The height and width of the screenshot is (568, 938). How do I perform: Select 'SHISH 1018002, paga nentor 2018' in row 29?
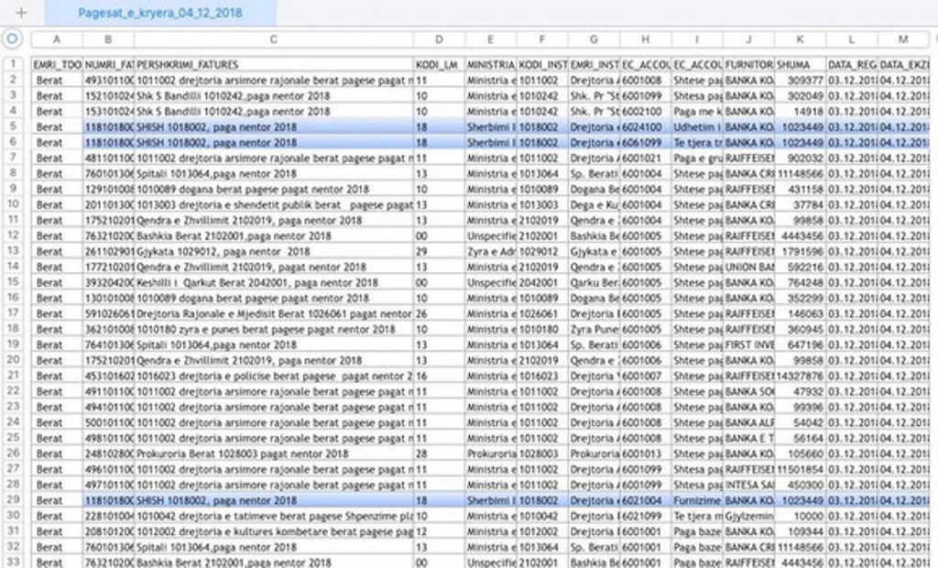tap(273, 500)
